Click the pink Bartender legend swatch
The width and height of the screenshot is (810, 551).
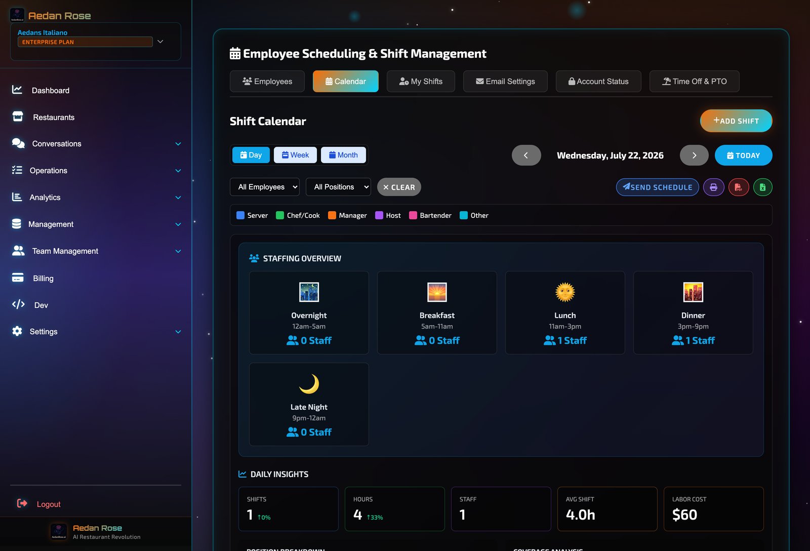coord(413,215)
